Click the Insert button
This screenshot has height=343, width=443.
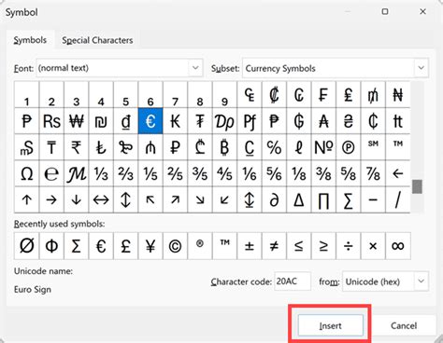(331, 325)
